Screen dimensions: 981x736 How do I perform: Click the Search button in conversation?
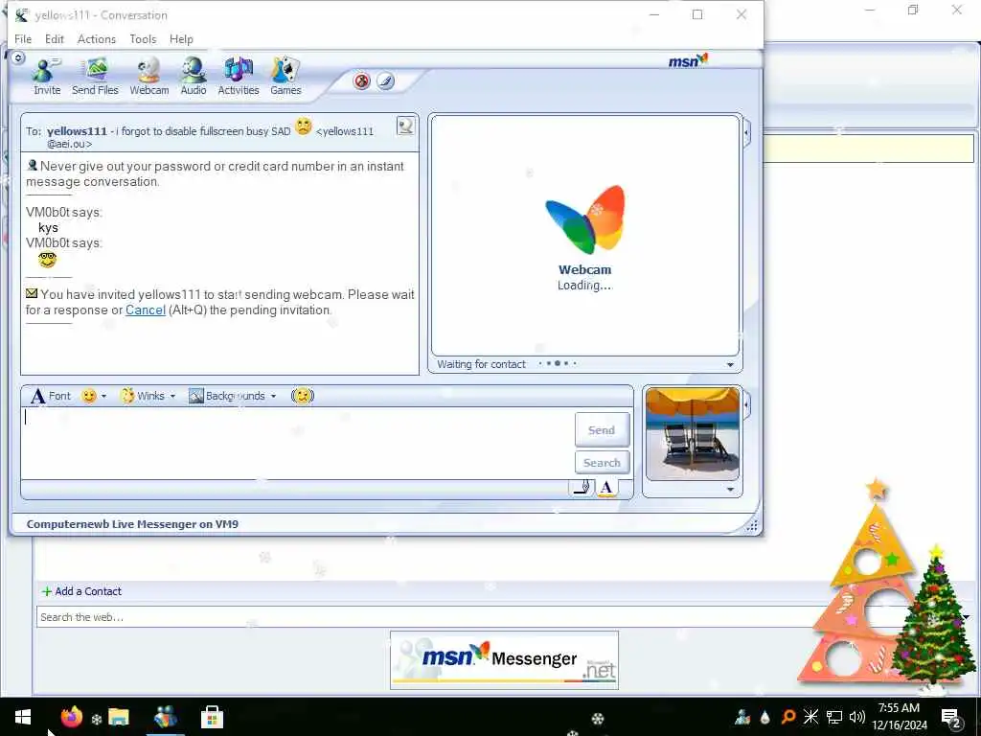(x=602, y=463)
